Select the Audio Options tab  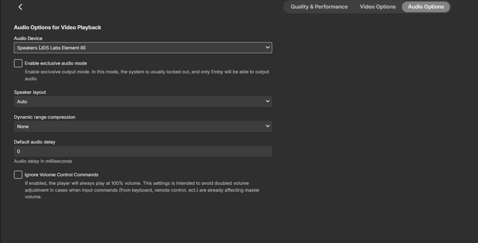coord(426,7)
